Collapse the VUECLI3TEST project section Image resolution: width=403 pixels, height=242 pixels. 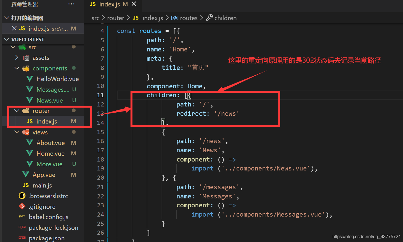[x=7, y=39]
